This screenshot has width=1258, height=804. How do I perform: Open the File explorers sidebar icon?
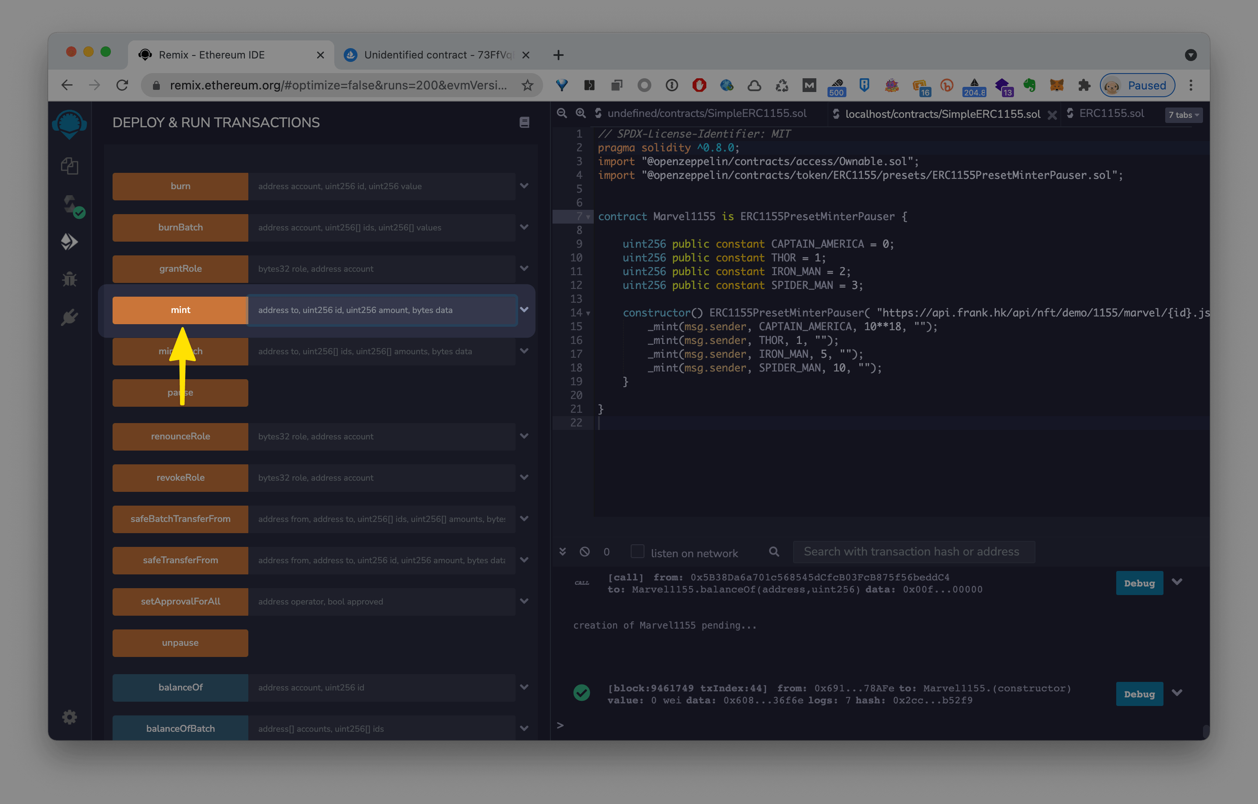[70, 166]
